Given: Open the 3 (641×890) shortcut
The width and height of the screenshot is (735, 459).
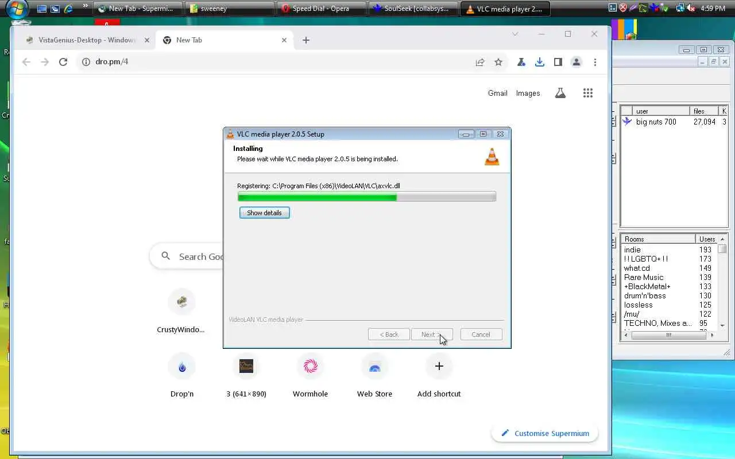Looking at the screenshot, I should pos(246,375).
